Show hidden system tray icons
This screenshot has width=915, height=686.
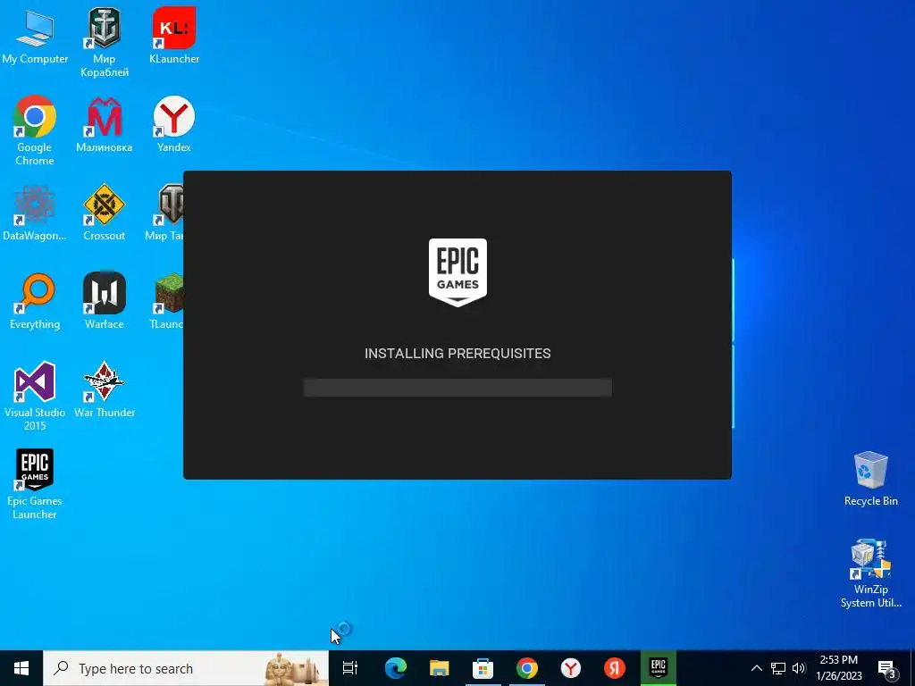pos(756,668)
